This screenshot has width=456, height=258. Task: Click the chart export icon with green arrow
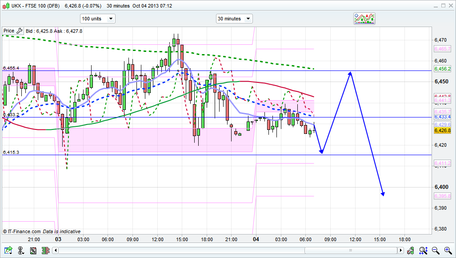click(8, 250)
